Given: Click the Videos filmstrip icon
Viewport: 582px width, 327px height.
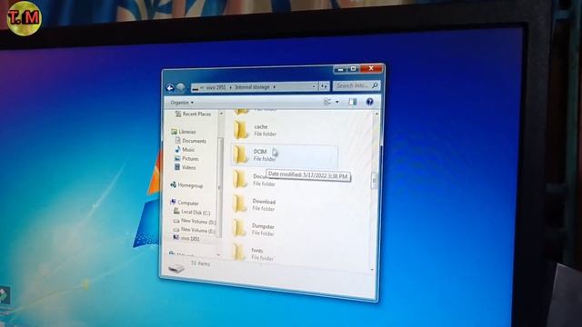Looking at the screenshot, I should click(177, 167).
